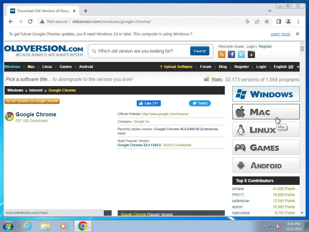Open Chrome three-dot menu

(298, 21)
